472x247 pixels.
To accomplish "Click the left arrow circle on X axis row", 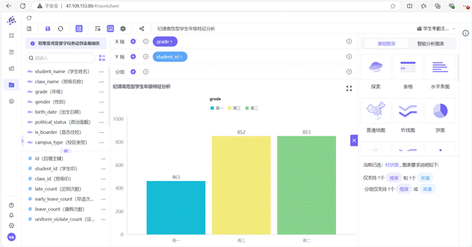I will (x=145, y=42).
